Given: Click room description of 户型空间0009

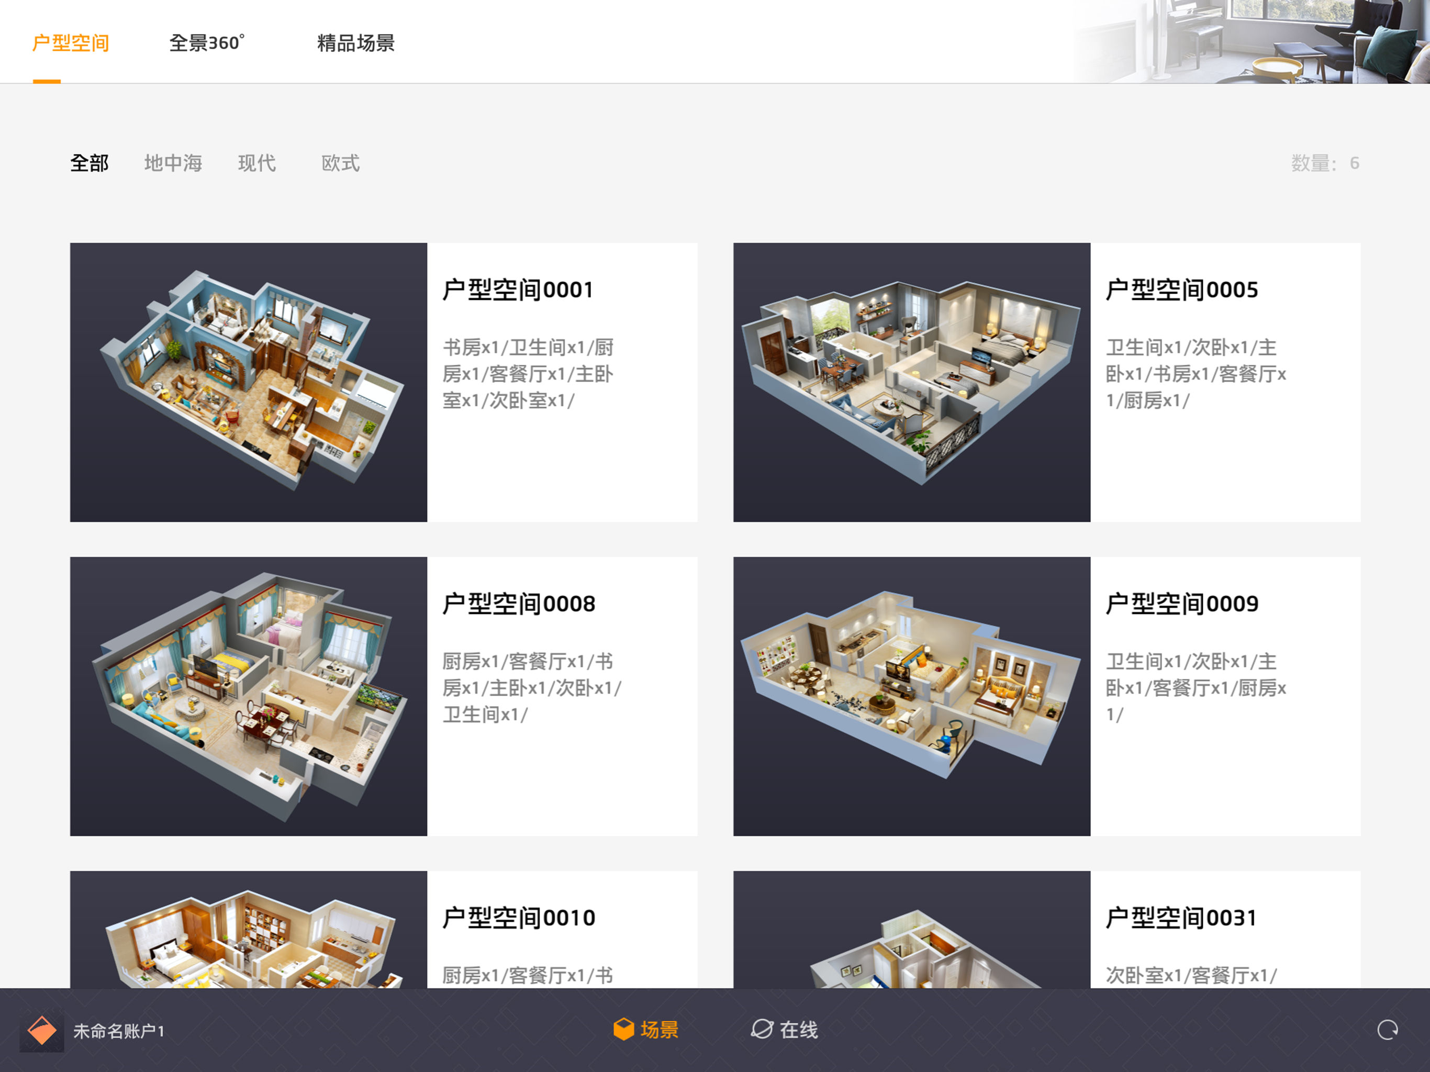Looking at the screenshot, I should click(1196, 688).
